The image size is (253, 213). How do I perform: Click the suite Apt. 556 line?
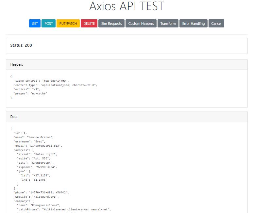[x=34, y=158]
